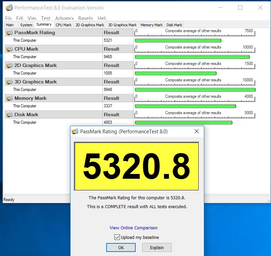Select the PassMark Rating result value 5321

coord(108,40)
